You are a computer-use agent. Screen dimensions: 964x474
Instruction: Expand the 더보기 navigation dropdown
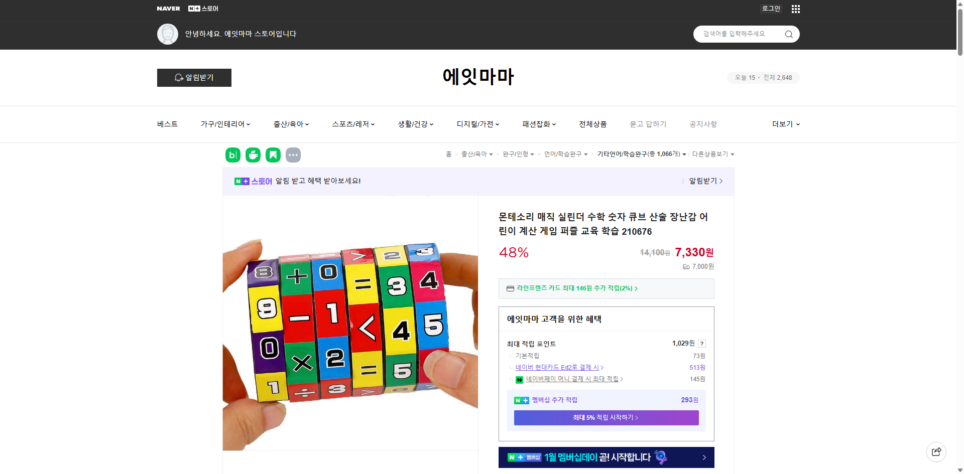[x=785, y=124]
